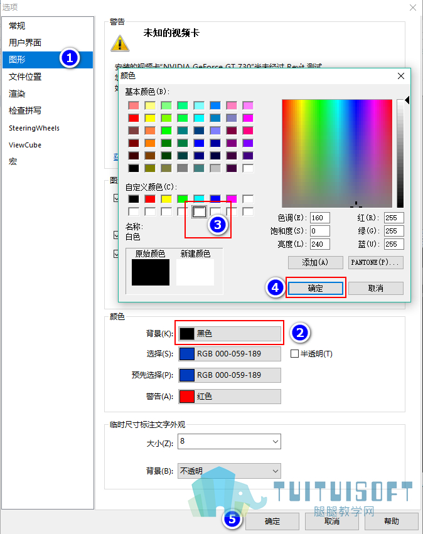Click the 亮度 luminance input field
Viewport: 423px width, 534px height.
[320, 244]
